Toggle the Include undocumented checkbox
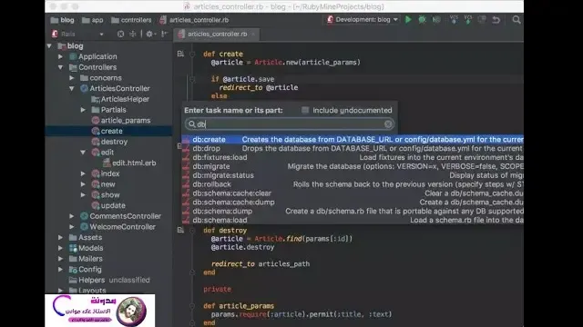This screenshot has width=583, height=327. click(x=305, y=110)
